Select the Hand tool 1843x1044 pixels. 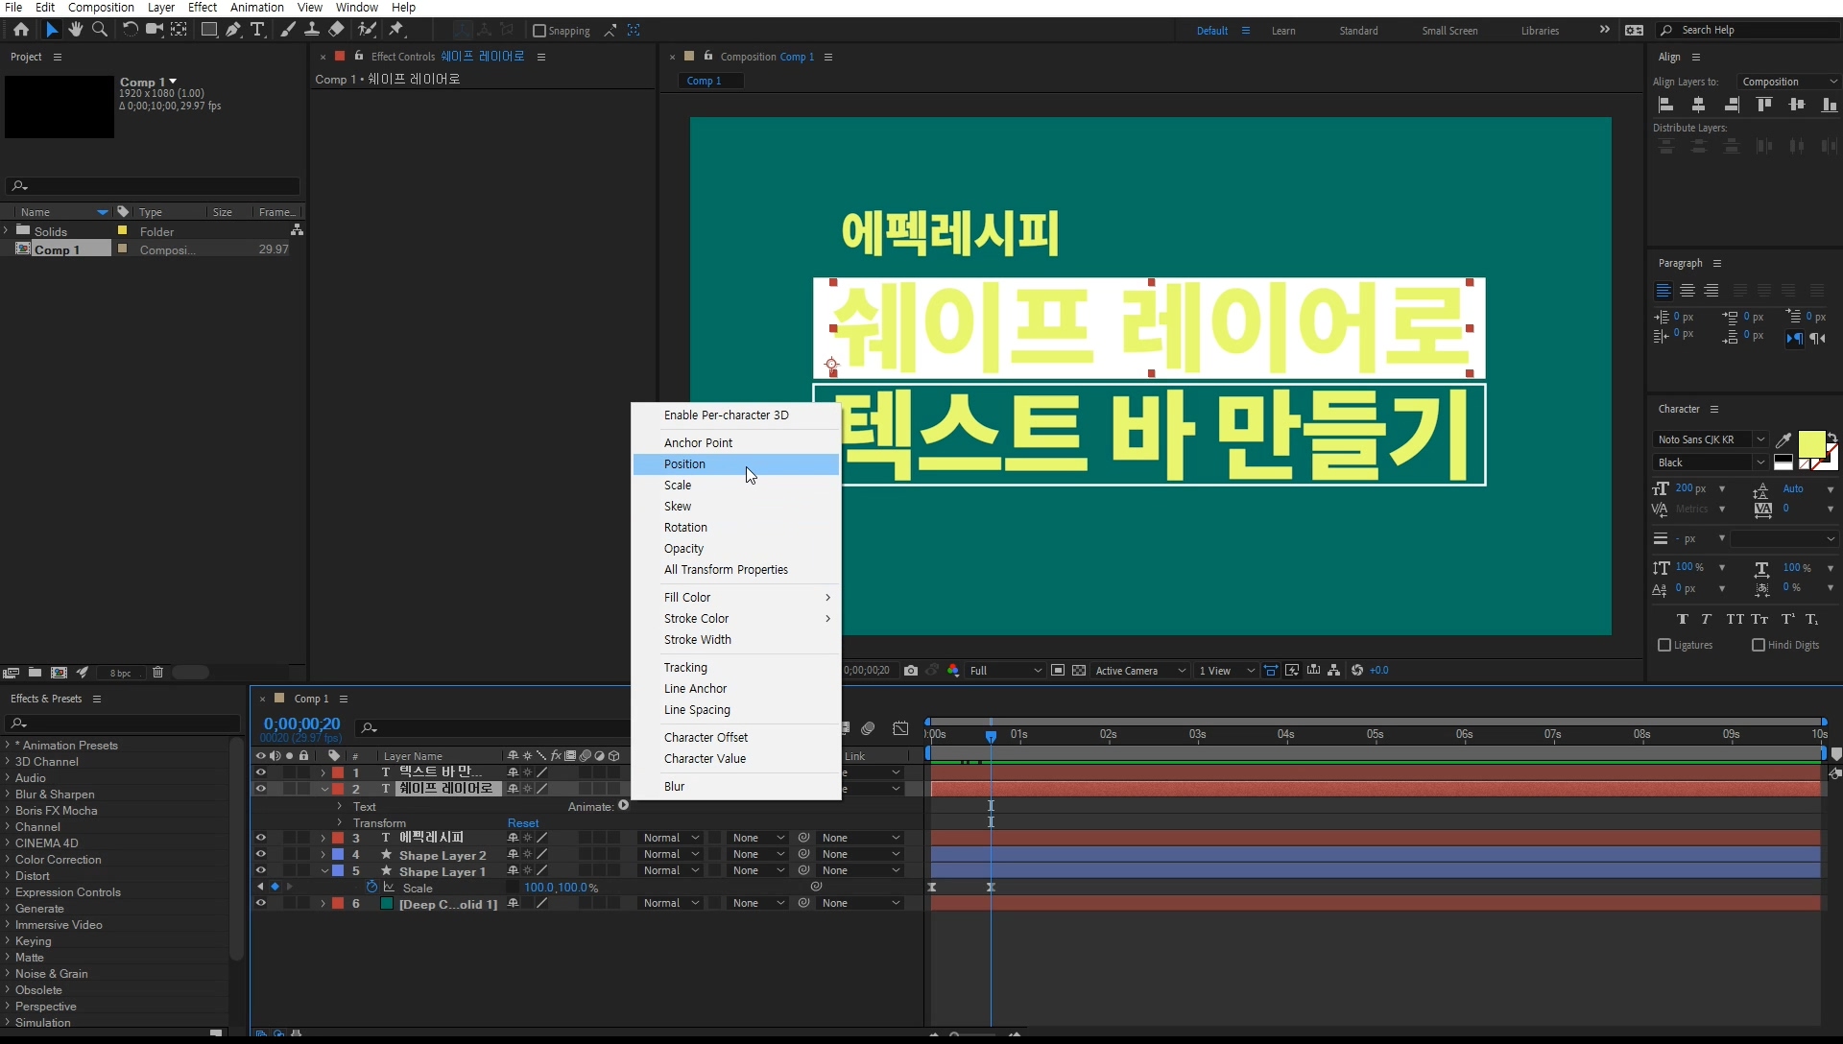[x=76, y=30]
